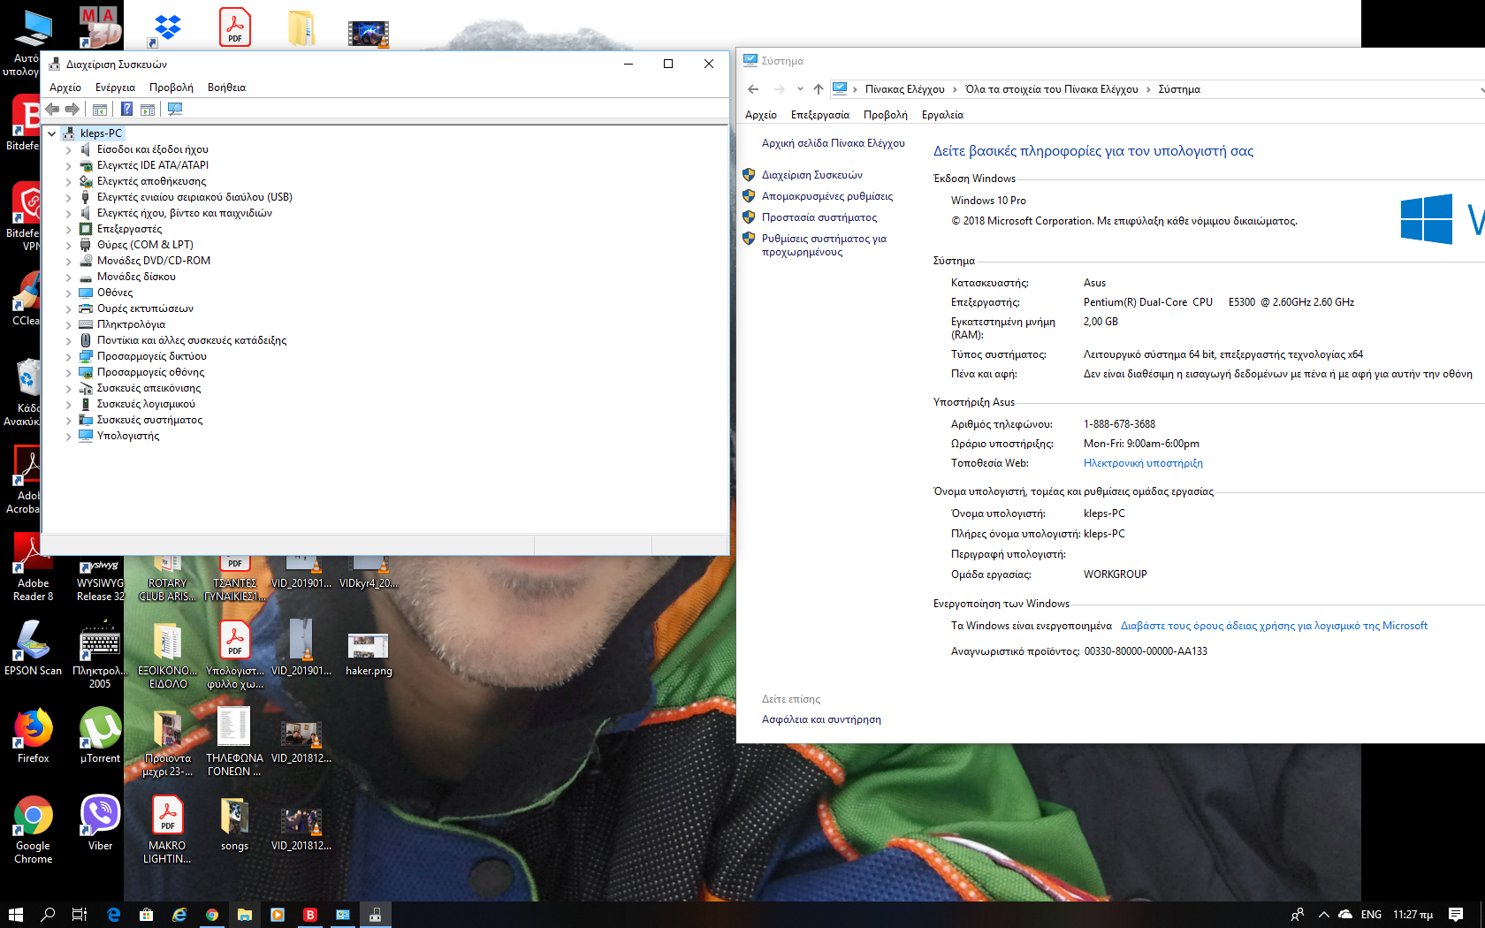
Task: Open the Εργαλεία menu in the Σύστημα window
Action: (x=942, y=115)
